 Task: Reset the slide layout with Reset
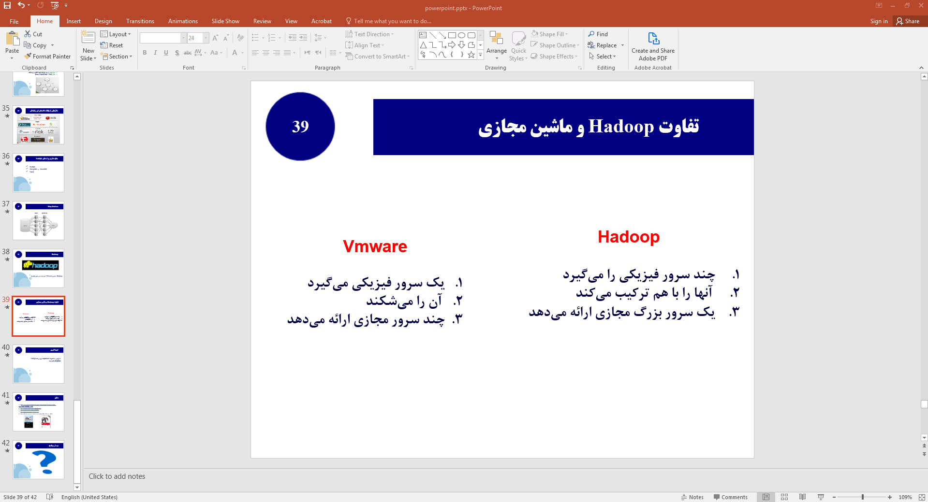point(112,45)
